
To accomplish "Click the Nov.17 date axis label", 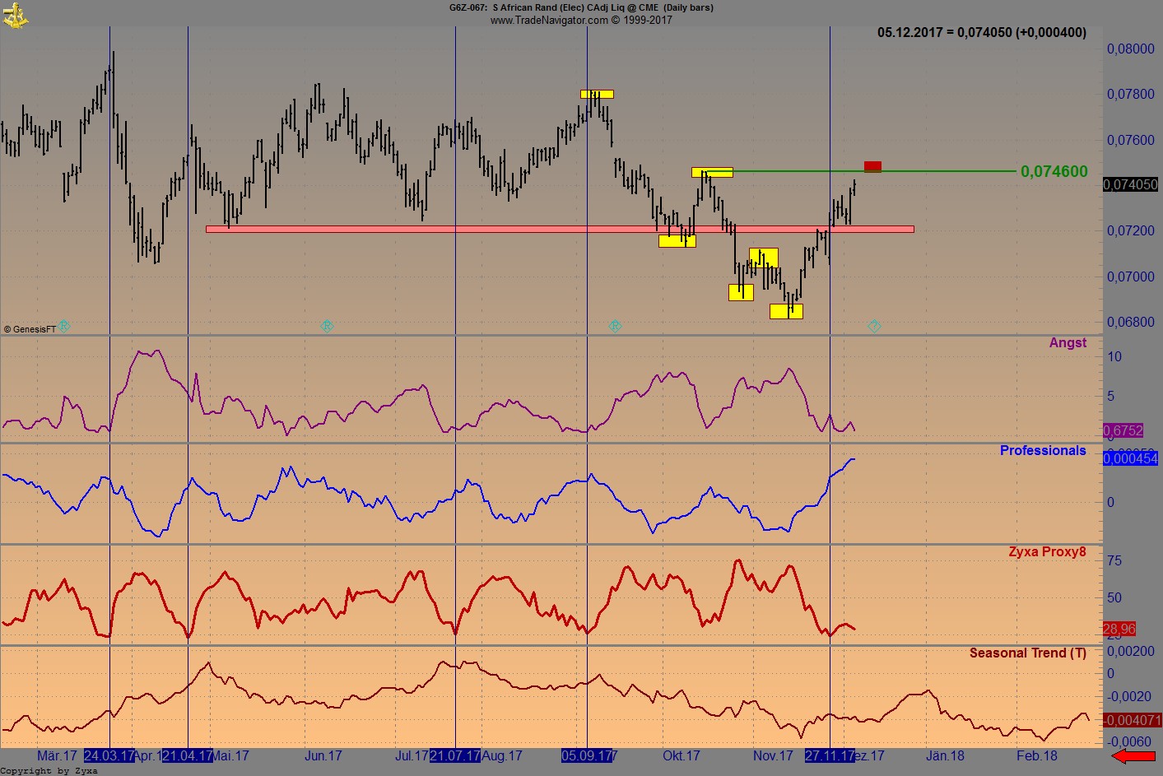I will point(773,755).
